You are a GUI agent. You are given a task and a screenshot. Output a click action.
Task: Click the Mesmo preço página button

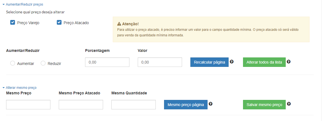pyautogui.click(x=186, y=105)
